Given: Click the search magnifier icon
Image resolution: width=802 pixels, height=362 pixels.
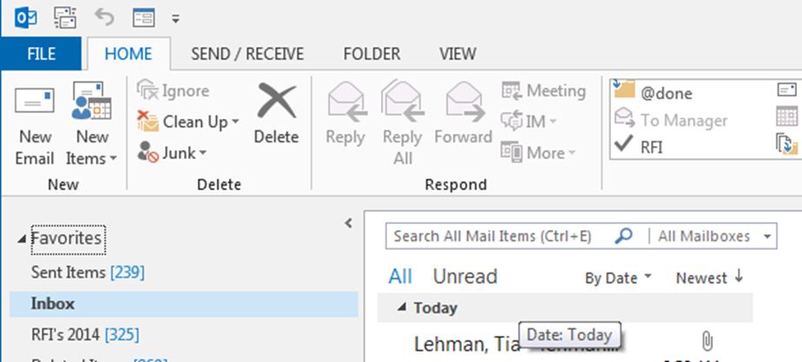Looking at the screenshot, I should pyautogui.click(x=623, y=236).
